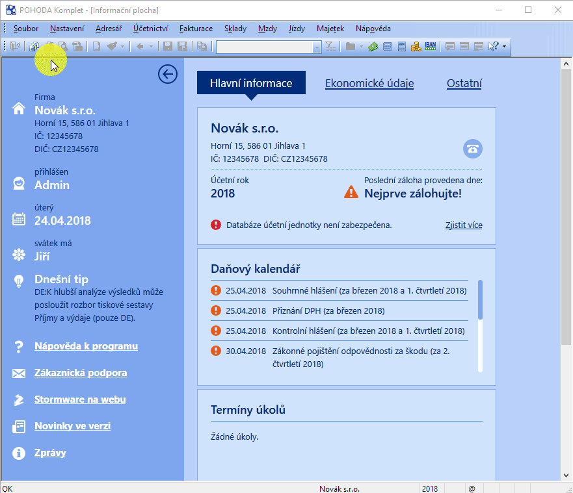Viewport: 573px width, 493px height.
Task: Open the Majetek menu
Action: [330, 29]
